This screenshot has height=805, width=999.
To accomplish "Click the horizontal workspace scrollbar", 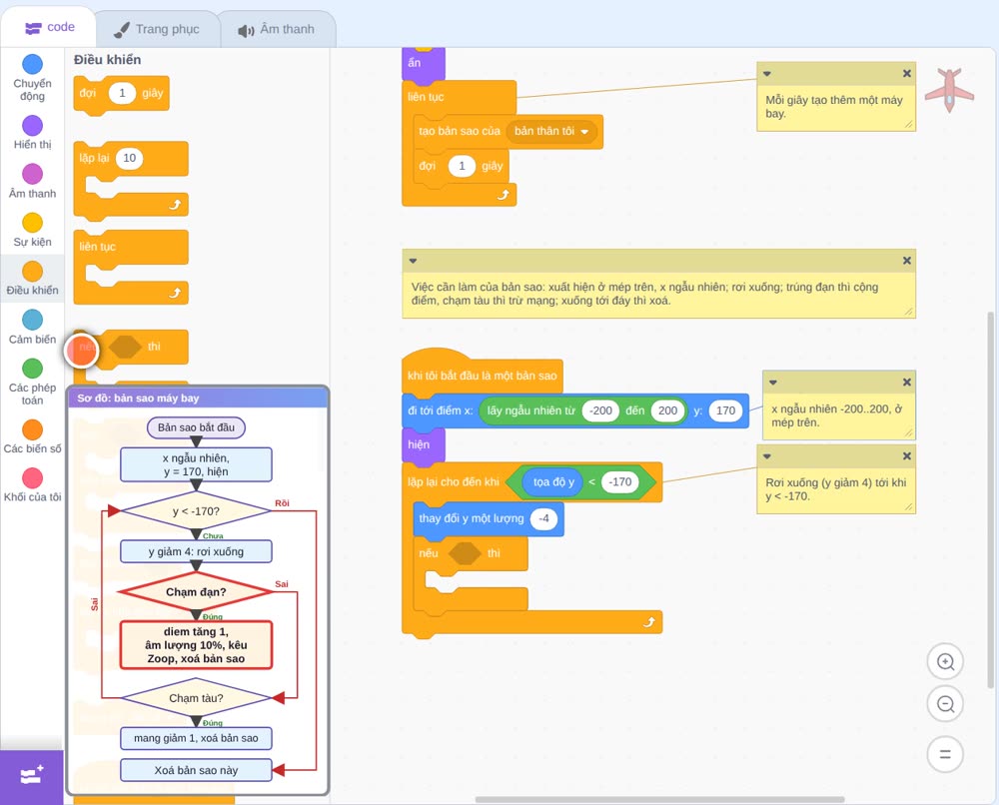I will (x=660, y=799).
